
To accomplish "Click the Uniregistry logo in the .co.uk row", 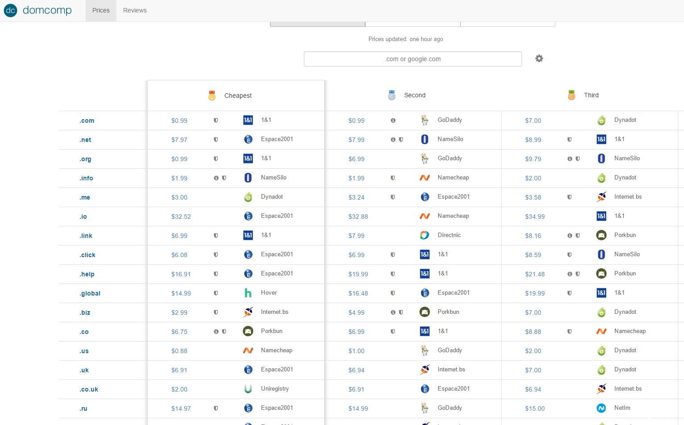I will pos(248,389).
